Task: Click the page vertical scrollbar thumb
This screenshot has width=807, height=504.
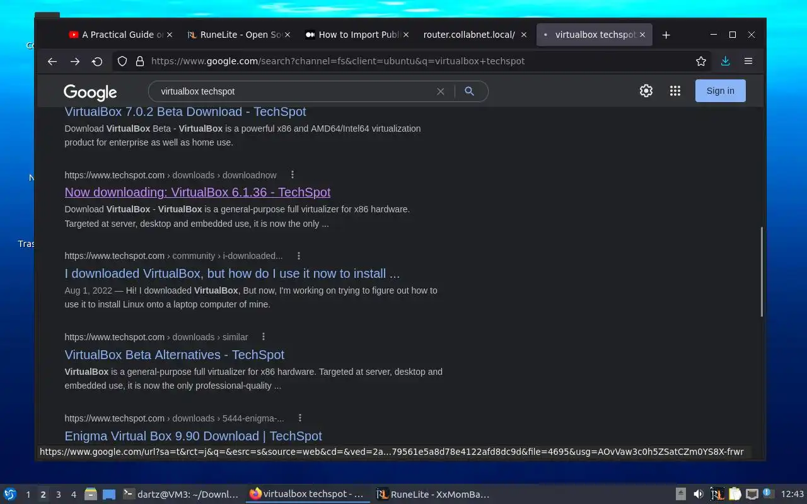Action: [x=762, y=272]
